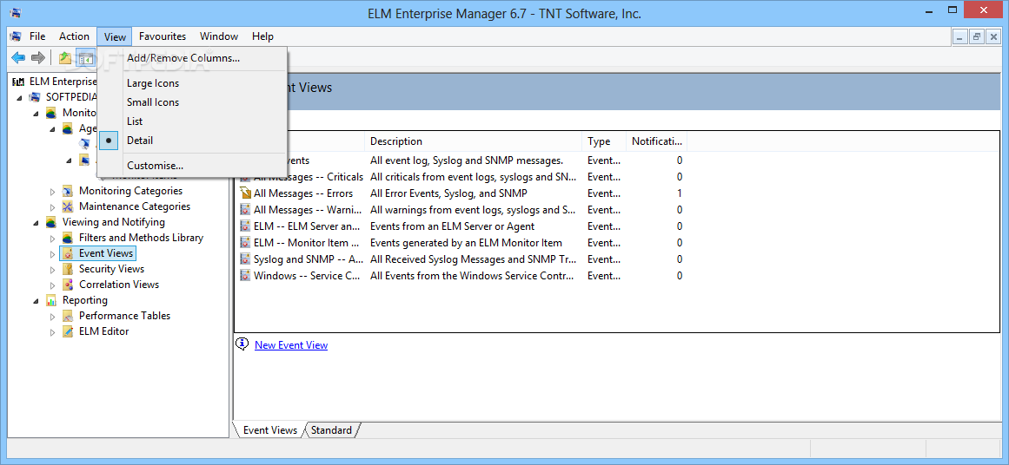The height and width of the screenshot is (465, 1009).
Task: Click 'All Error Events, Syslog, and SNMP' description
Action: pyautogui.click(x=448, y=193)
